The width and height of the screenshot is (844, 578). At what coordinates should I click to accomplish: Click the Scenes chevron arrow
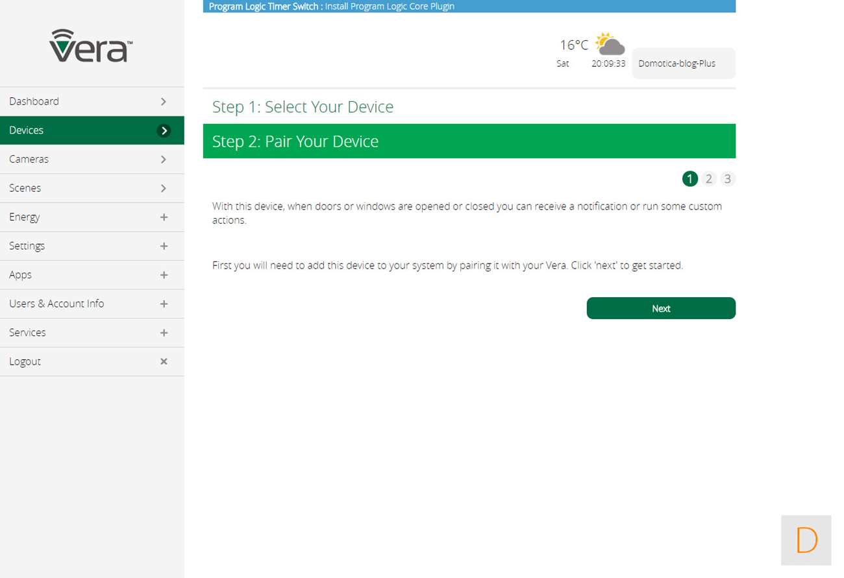coord(164,188)
